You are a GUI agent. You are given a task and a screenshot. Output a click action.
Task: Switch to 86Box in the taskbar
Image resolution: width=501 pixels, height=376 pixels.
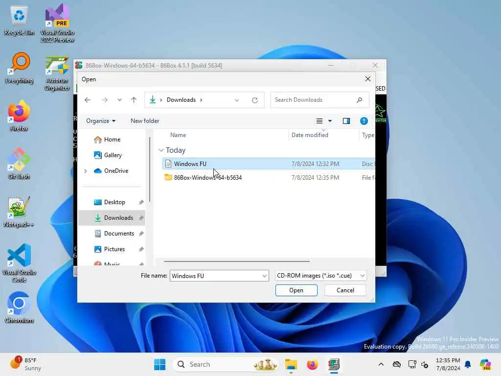pyautogui.click(x=334, y=364)
